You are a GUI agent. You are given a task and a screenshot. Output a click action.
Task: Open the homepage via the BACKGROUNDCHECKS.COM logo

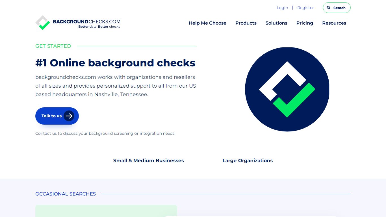click(x=78, y=23)
